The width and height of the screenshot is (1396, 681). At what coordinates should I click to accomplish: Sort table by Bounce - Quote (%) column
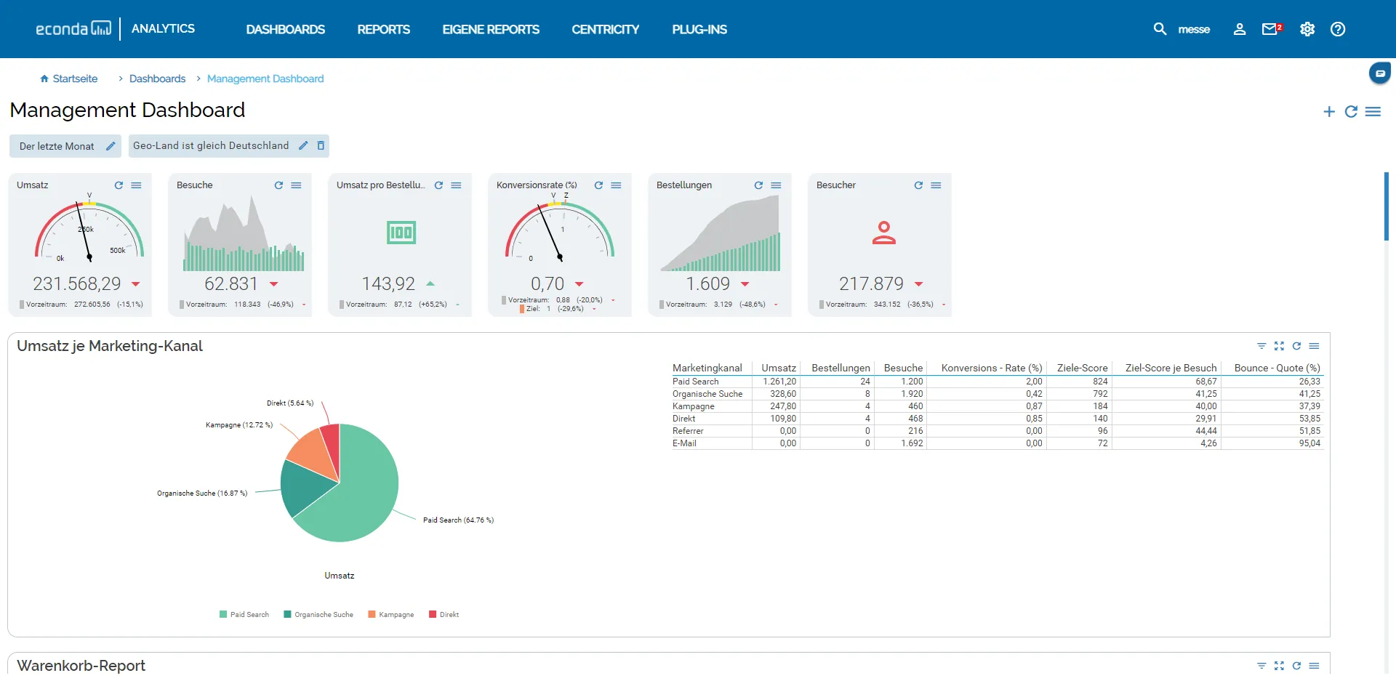click(x=1277, y=368)
